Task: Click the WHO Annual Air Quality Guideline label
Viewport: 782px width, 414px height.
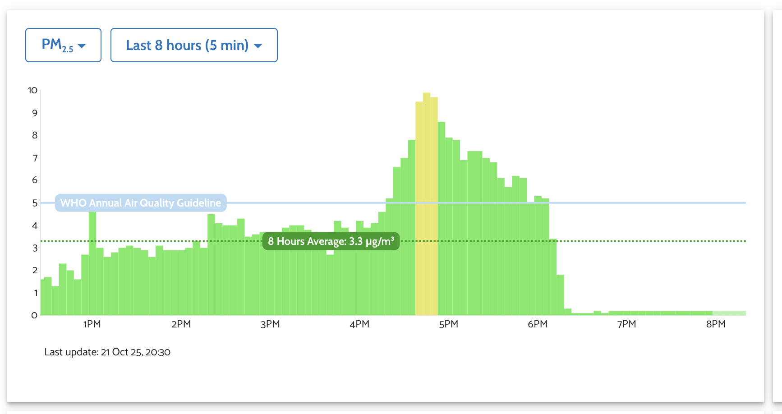Action: [x=141, y=203]
